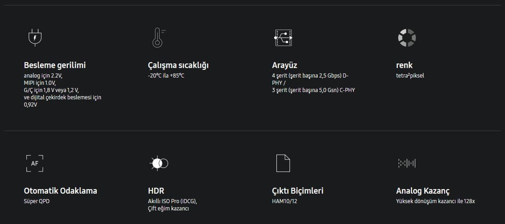Select the Çalışma sıcaklığı heading
This screenshot has height=224, width=505.
(179, 66)
